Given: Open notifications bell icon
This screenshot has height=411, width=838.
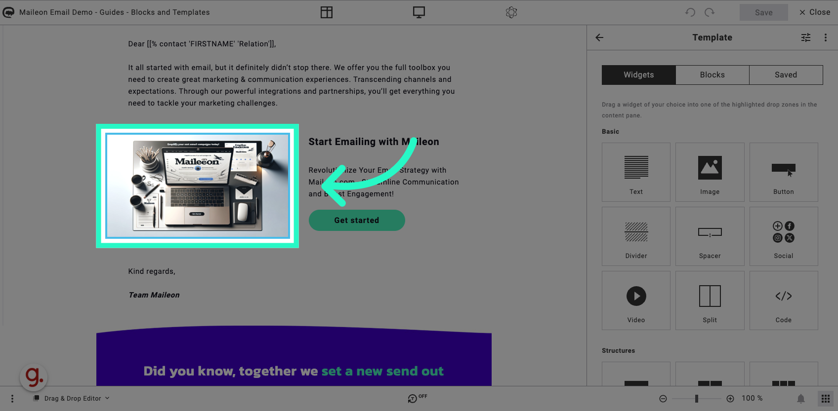Looking at the screenshot, I should [801, 399].
